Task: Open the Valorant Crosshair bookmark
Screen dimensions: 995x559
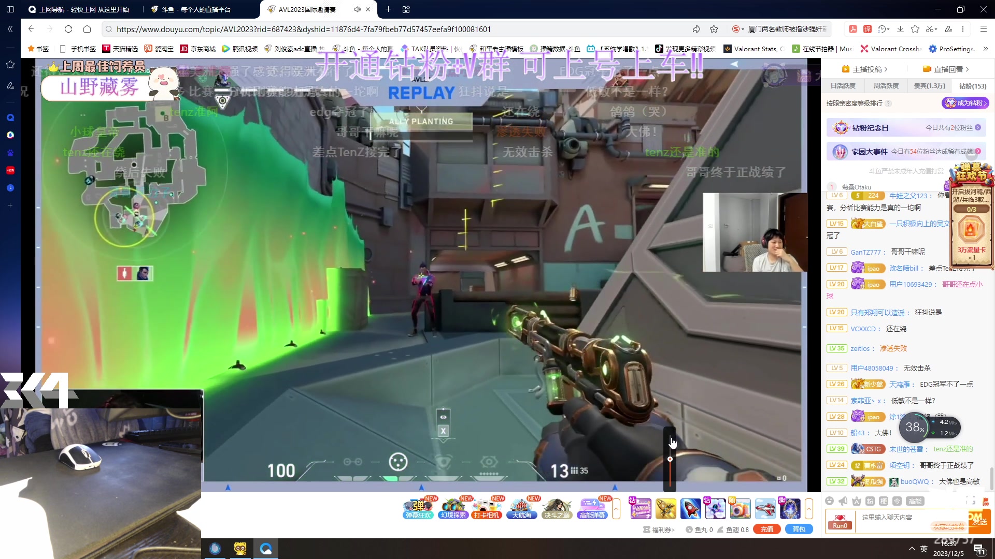Action: (x=891, y=49)
